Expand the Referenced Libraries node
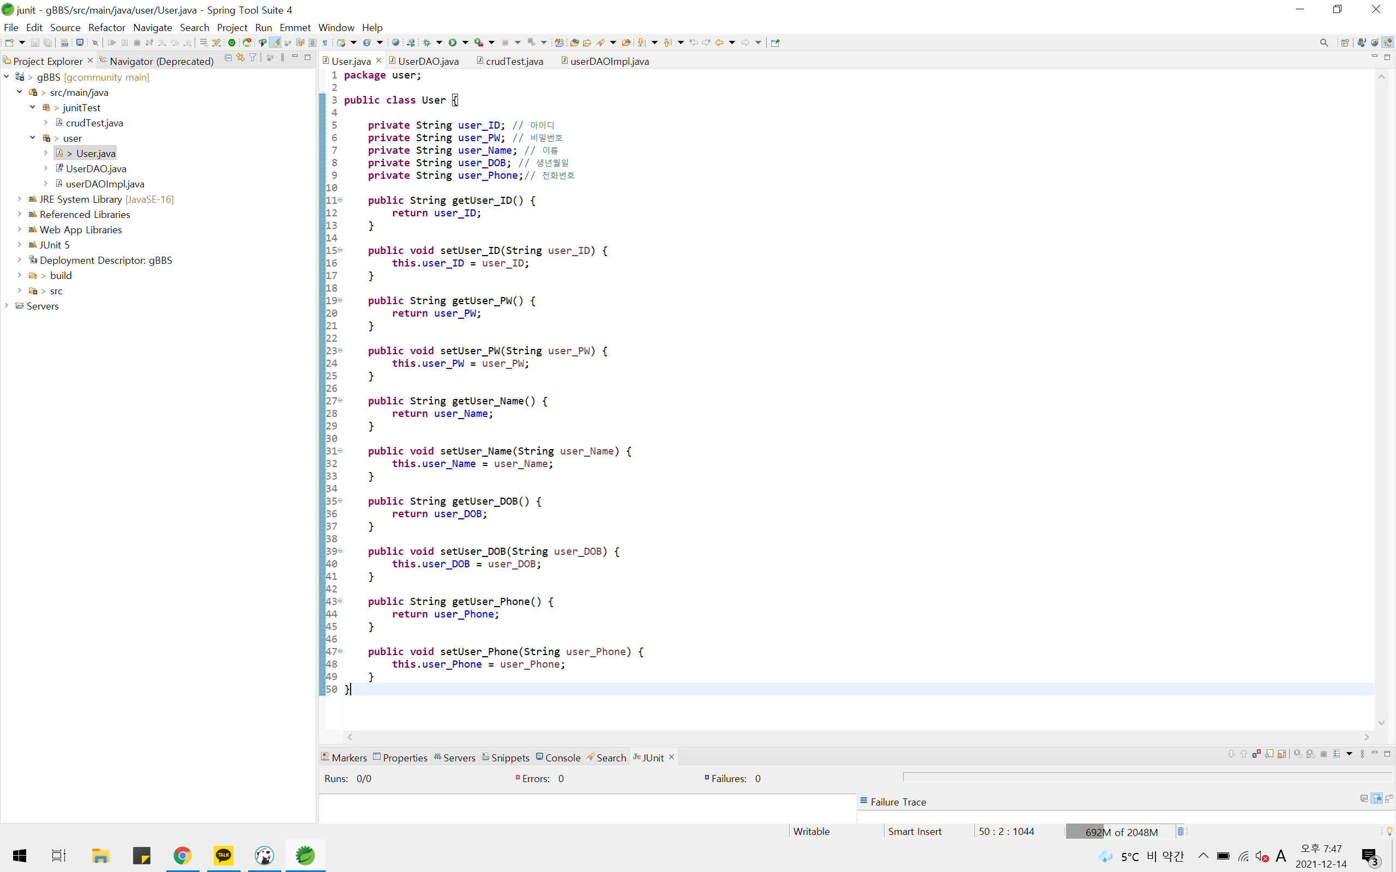 (19, 214)
